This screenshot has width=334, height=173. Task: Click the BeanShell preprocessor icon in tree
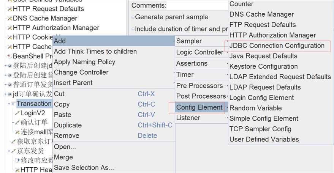point(10,56)
